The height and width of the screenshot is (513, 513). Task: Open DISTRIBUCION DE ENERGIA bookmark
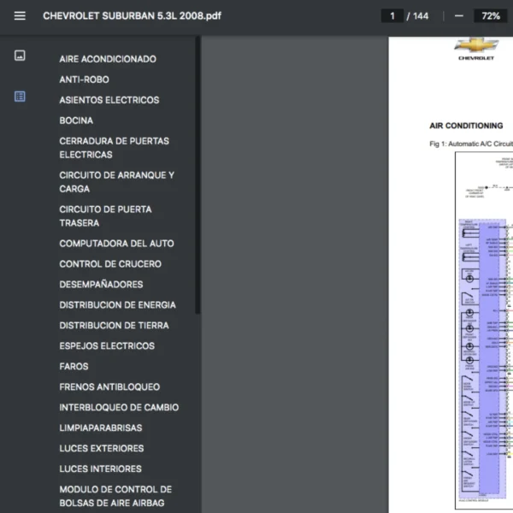click(x=117, y=305)
